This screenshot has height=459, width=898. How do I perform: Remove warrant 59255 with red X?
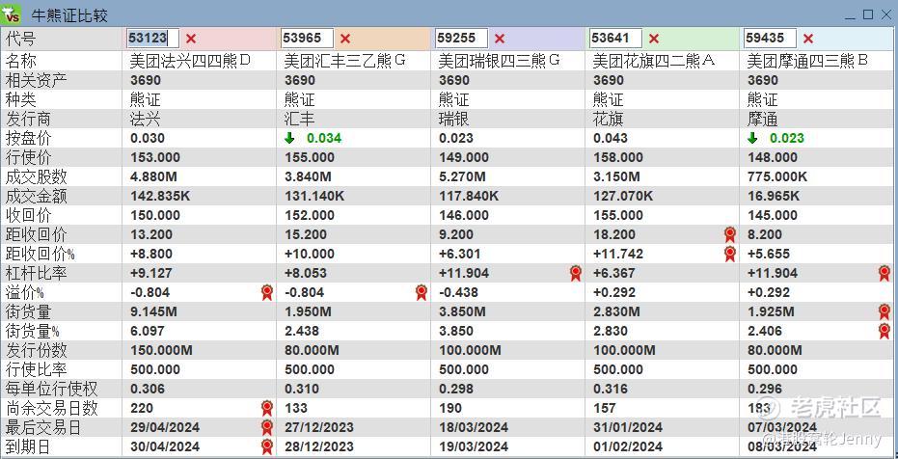tap(500, 39)
